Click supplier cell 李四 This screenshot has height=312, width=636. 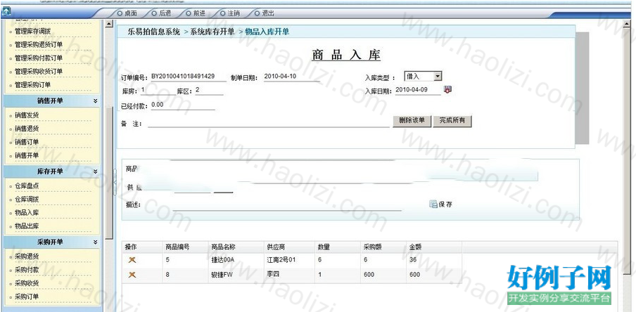click(x=272, y=275)
